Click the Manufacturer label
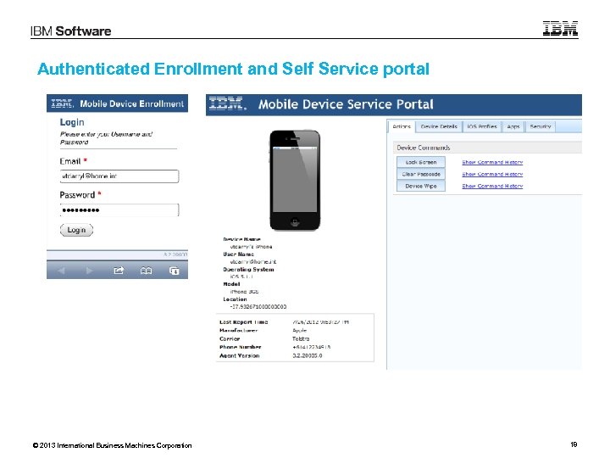The height and width of the screenshot is (458, 610). 238,330
